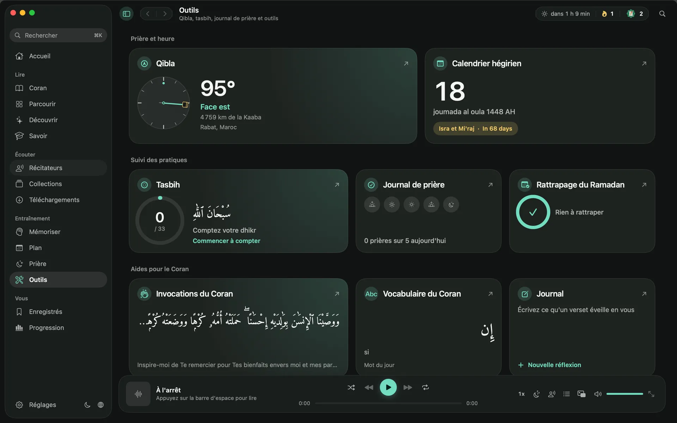Click Commencer à compter link
This screenshot has height=423, width=677.
(226, 241)
